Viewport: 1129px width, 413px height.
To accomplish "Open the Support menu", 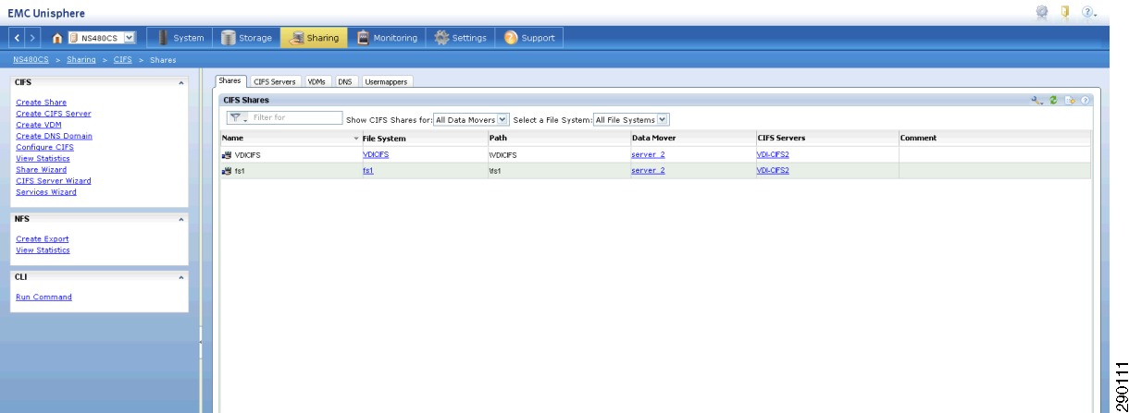I will [x=530, y=38].
